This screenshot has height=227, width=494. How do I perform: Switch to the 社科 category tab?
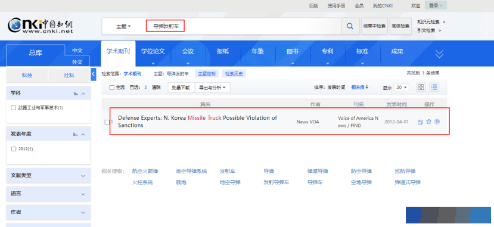pyautogui.click(x=69, y=75)
